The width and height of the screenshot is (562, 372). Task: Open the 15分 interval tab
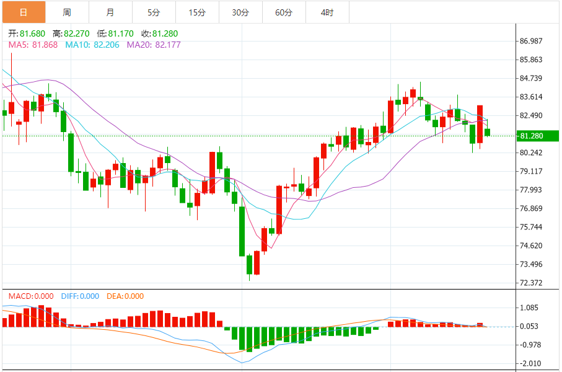click(x=197, y=12)
